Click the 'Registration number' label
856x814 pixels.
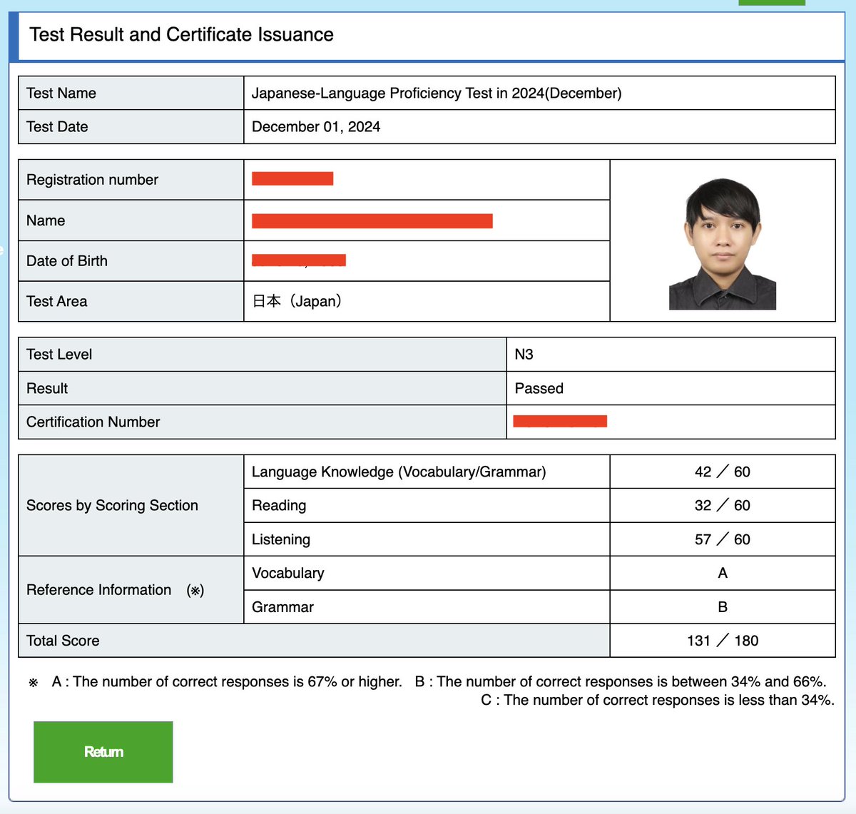[x=92, y=179]
